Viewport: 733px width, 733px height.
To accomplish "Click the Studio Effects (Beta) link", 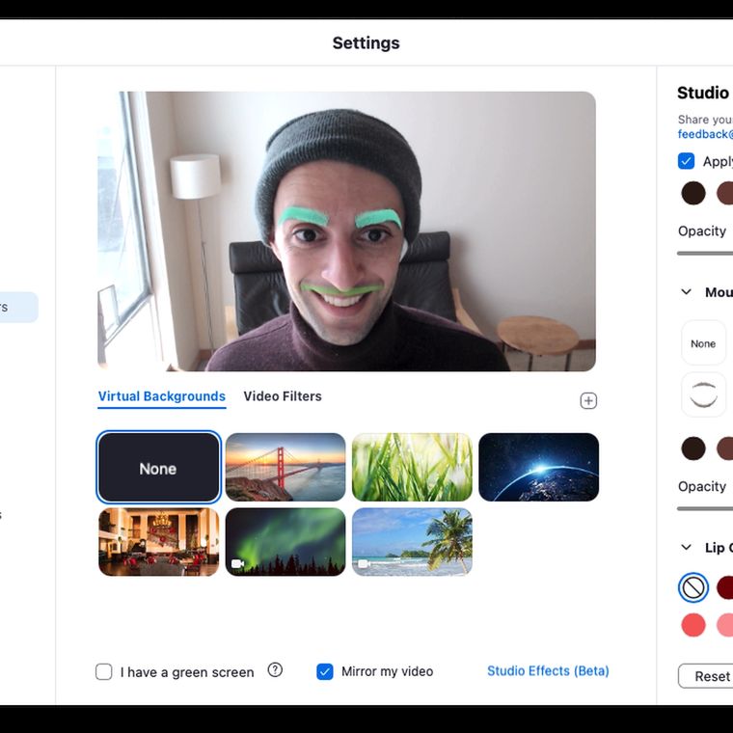I will [548, 671].
